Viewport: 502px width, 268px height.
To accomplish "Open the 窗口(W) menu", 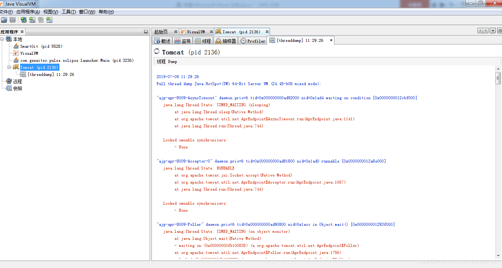I will pos(87,12).
